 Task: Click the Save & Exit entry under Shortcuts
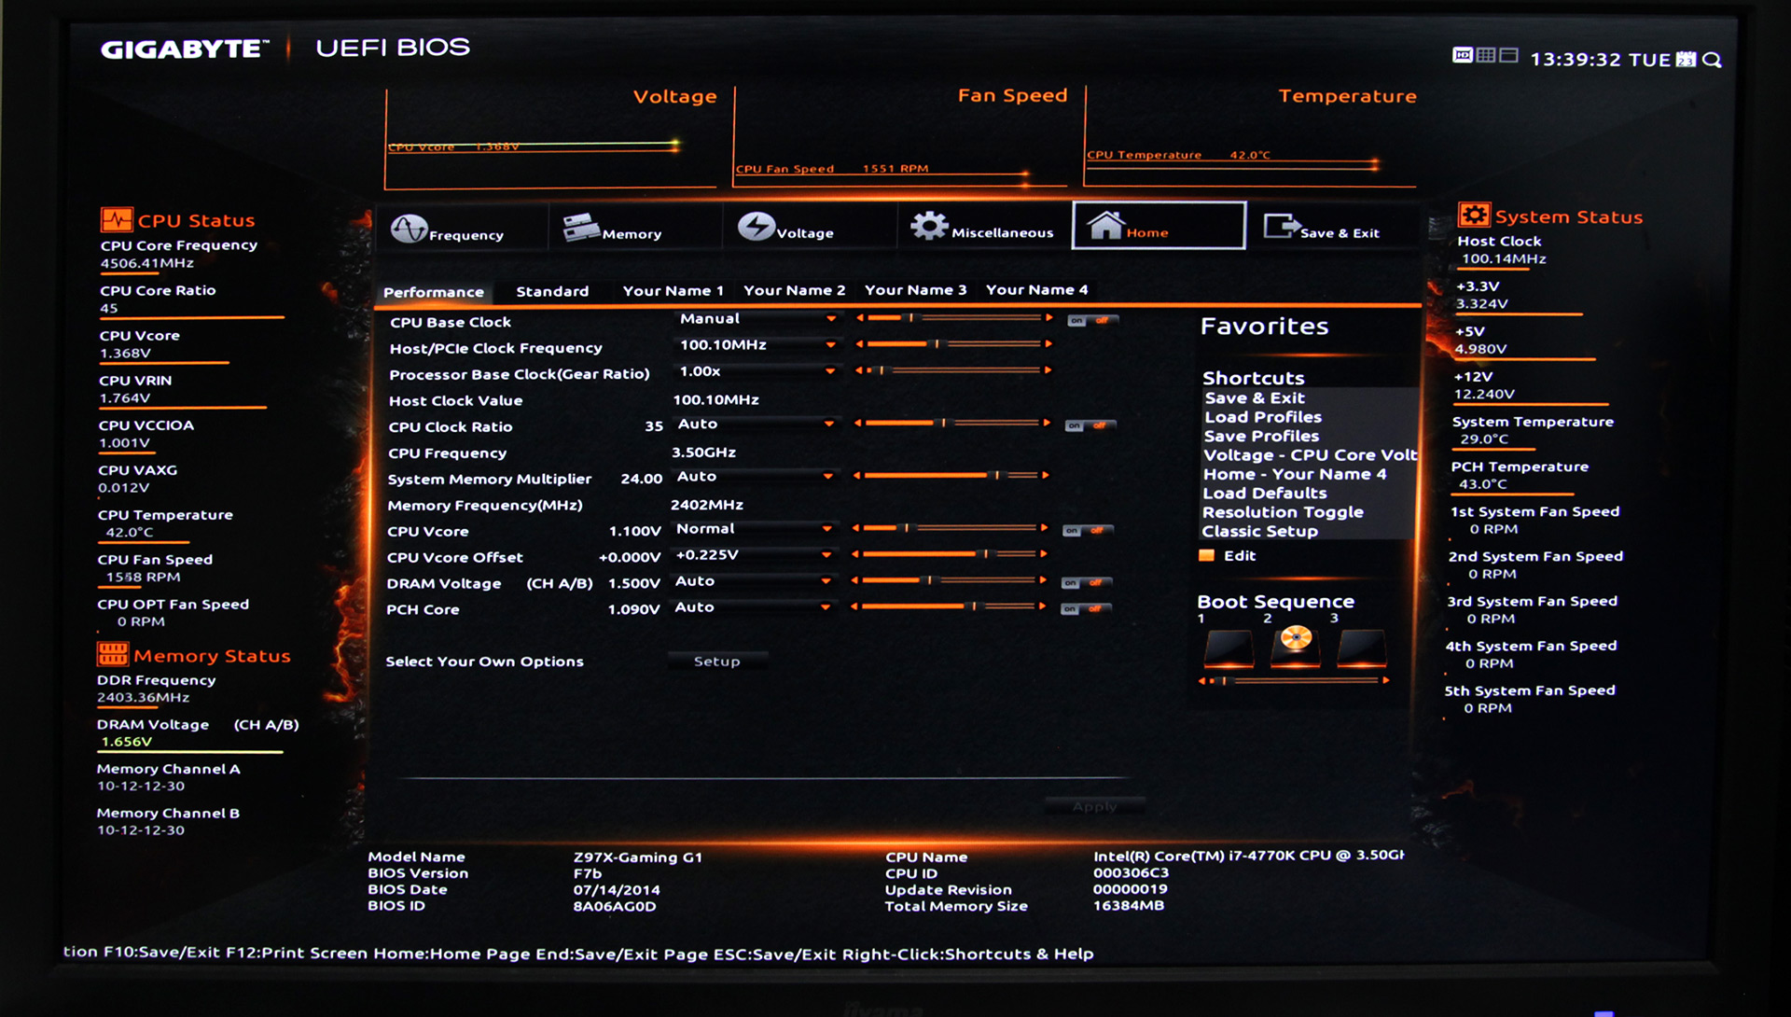point(1255,398)
